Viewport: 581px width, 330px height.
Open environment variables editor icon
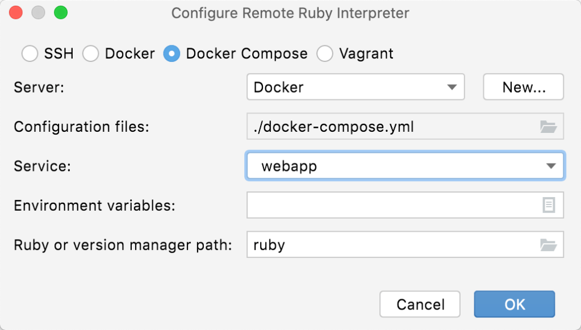(x=549, y=205)
